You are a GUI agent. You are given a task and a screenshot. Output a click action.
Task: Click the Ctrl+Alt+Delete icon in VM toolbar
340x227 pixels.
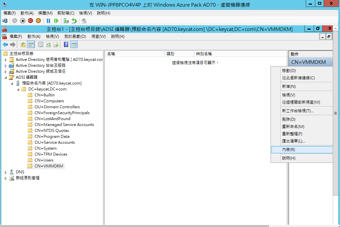(x=5, y=21)
